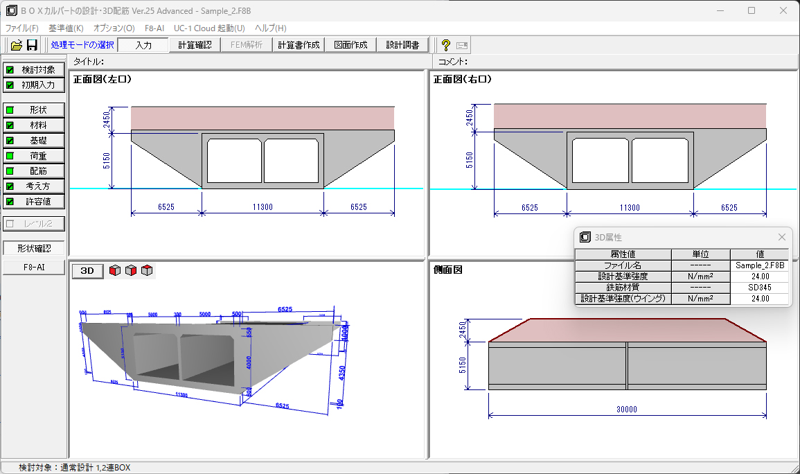Toggle the 3D view button

coord(87,271)
